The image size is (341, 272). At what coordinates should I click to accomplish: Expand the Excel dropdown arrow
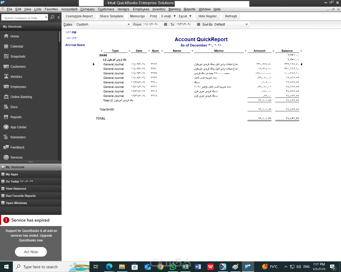[190, 16]
